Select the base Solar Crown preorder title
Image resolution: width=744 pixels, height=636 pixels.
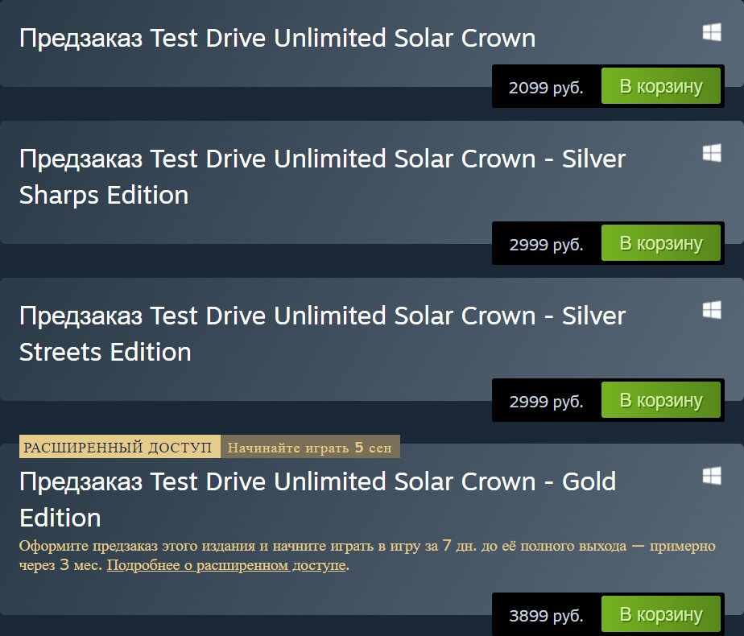(277, 38)
